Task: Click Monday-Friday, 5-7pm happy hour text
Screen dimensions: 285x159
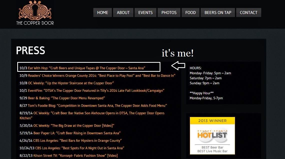Action: point(206,98)
